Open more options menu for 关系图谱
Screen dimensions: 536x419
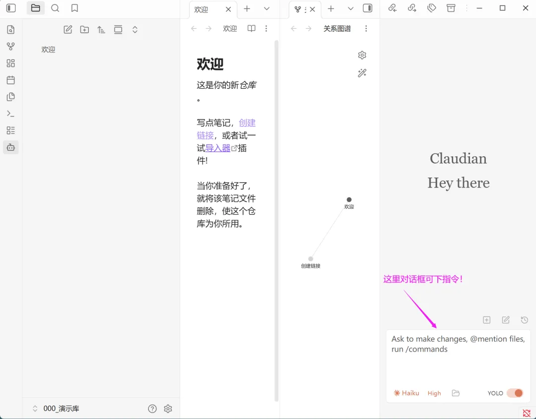366,28
